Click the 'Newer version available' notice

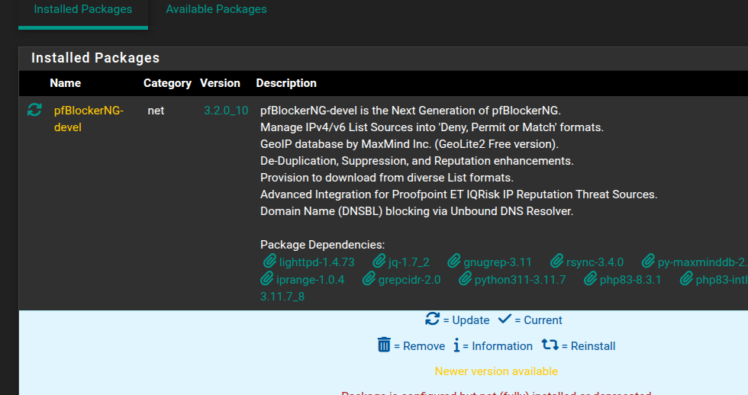click(x=496, y=371)
